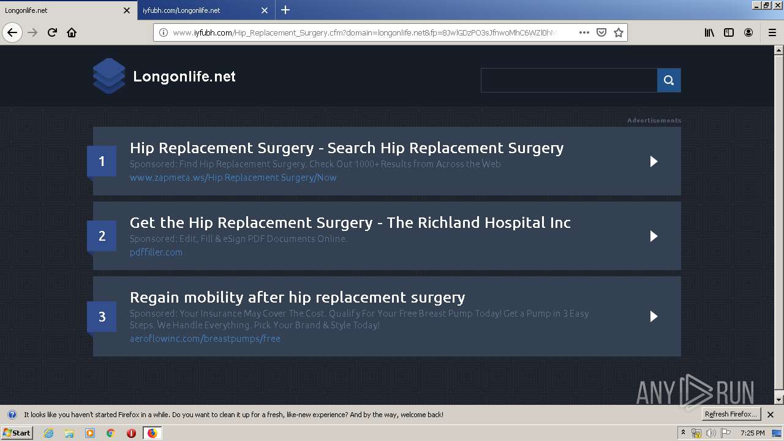784x441 pixels.
Task: Open Regain mobility after hip replacement surgery
Action: tap(298, 297)
